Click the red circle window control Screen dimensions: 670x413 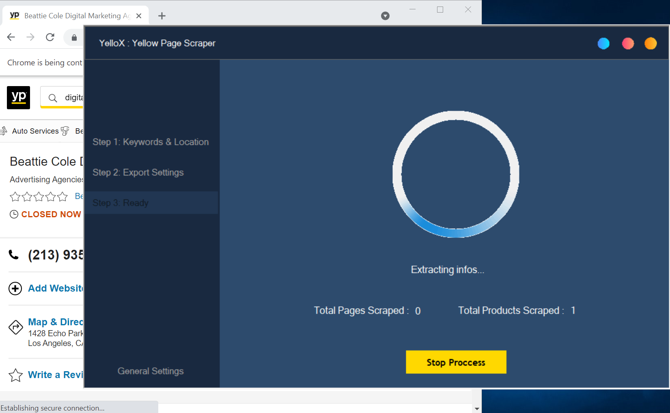tap(628, 43)
